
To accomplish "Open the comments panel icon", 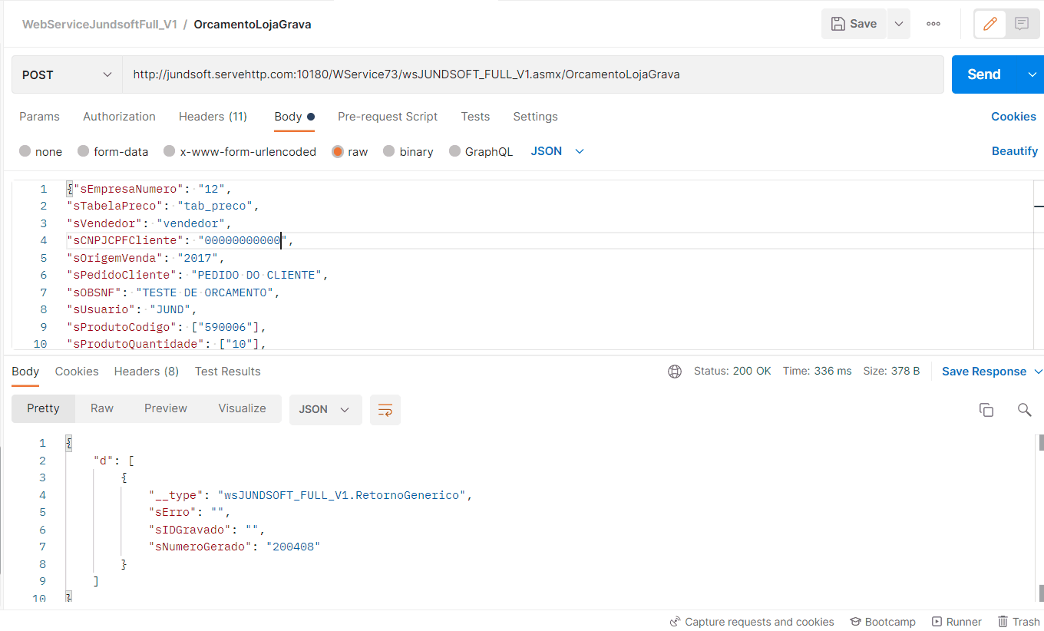I will (1021, 24).
